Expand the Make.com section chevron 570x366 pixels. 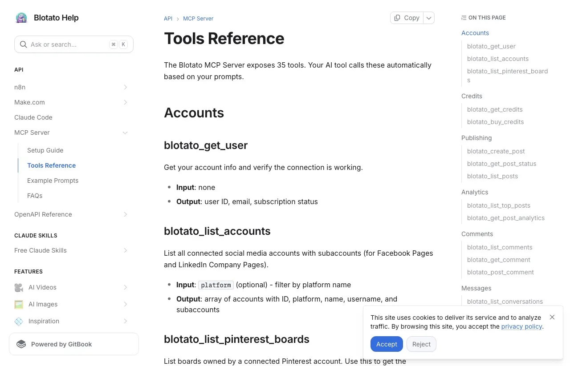pos(125,102)
